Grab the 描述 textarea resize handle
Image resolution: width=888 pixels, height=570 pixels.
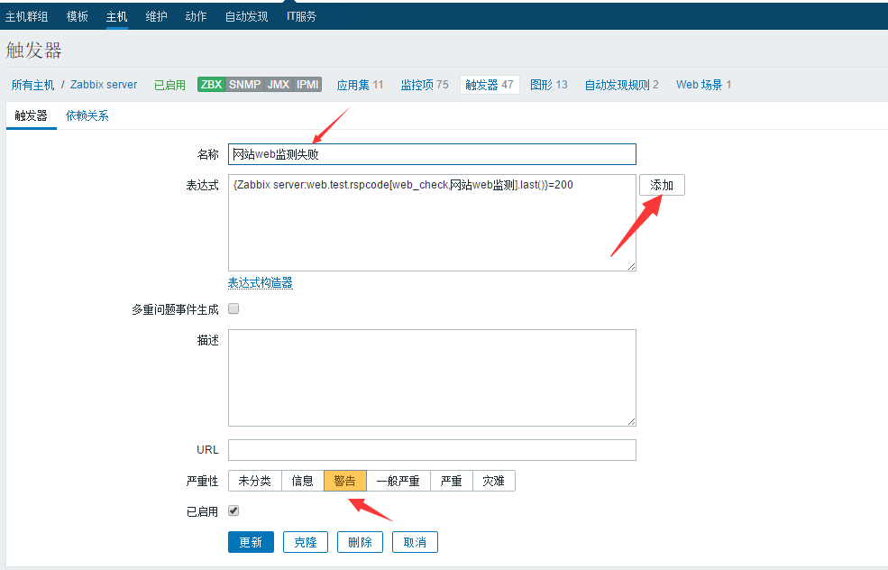tap(631, 421)
